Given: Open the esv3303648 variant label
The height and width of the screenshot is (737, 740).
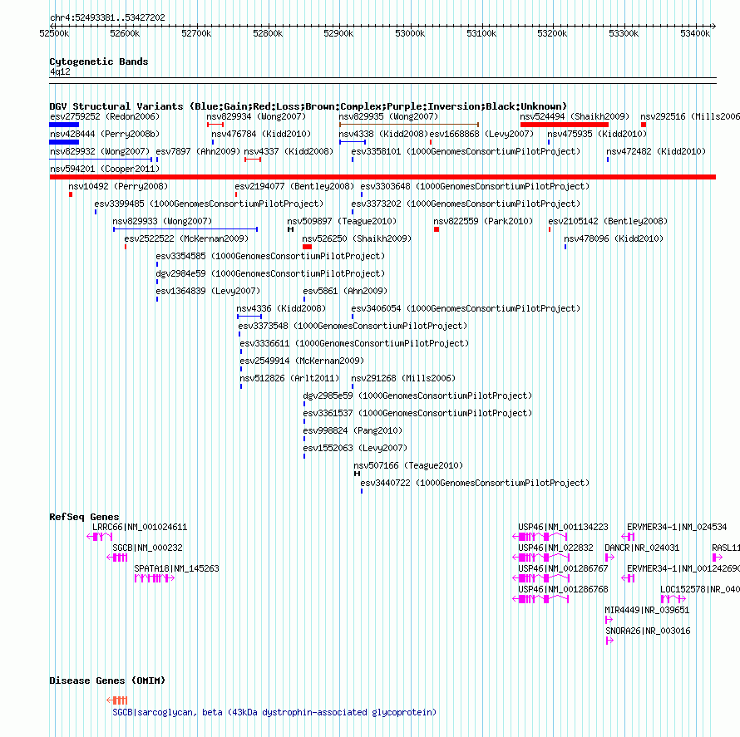Looking at the screenshot, I should point(475,186).
